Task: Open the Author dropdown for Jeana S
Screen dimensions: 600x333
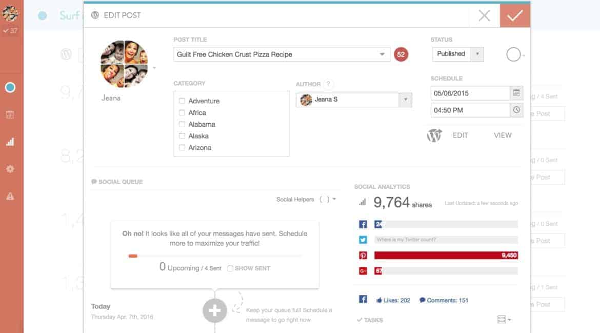Action: click(407, 100)
